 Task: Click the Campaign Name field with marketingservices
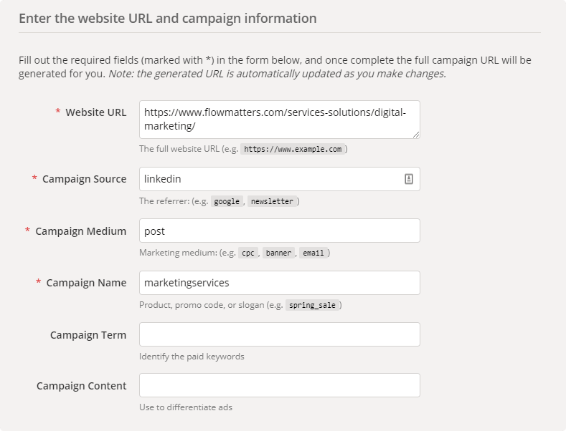point(279,283)
